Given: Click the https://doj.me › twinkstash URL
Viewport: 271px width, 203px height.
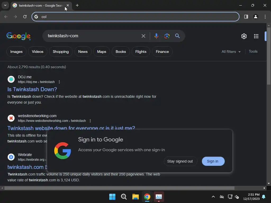Looking at the screenshot, I should [36, 82].
